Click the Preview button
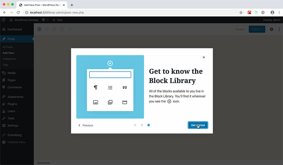This screenshot has height=165, width=283. pyautogui.click(x=240, y=29)
